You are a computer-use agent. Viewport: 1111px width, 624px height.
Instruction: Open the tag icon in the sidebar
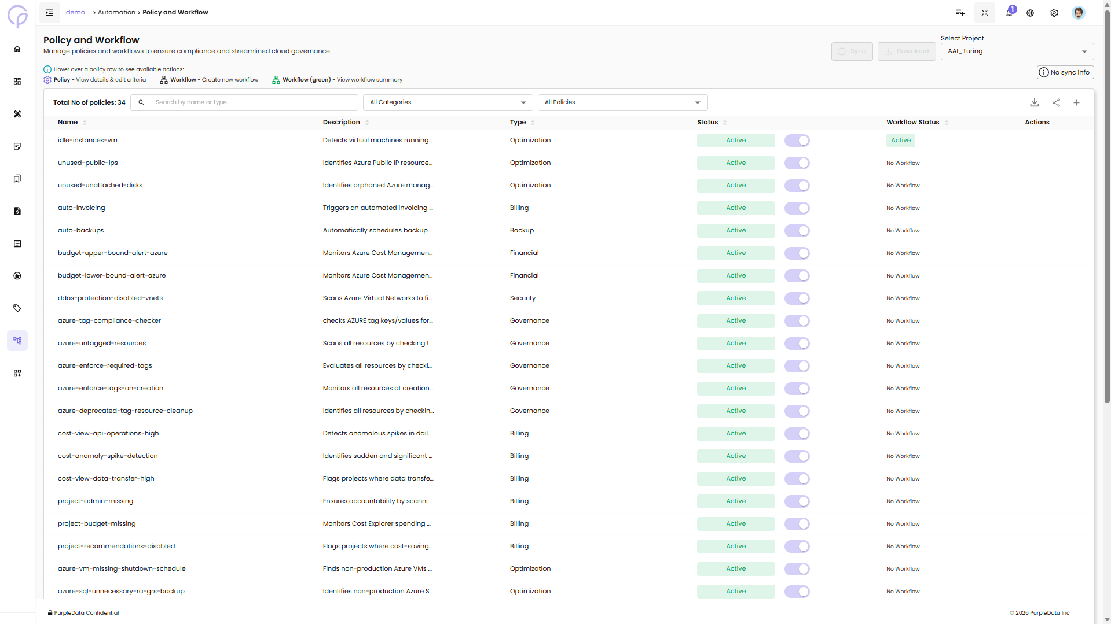(17, 308)
